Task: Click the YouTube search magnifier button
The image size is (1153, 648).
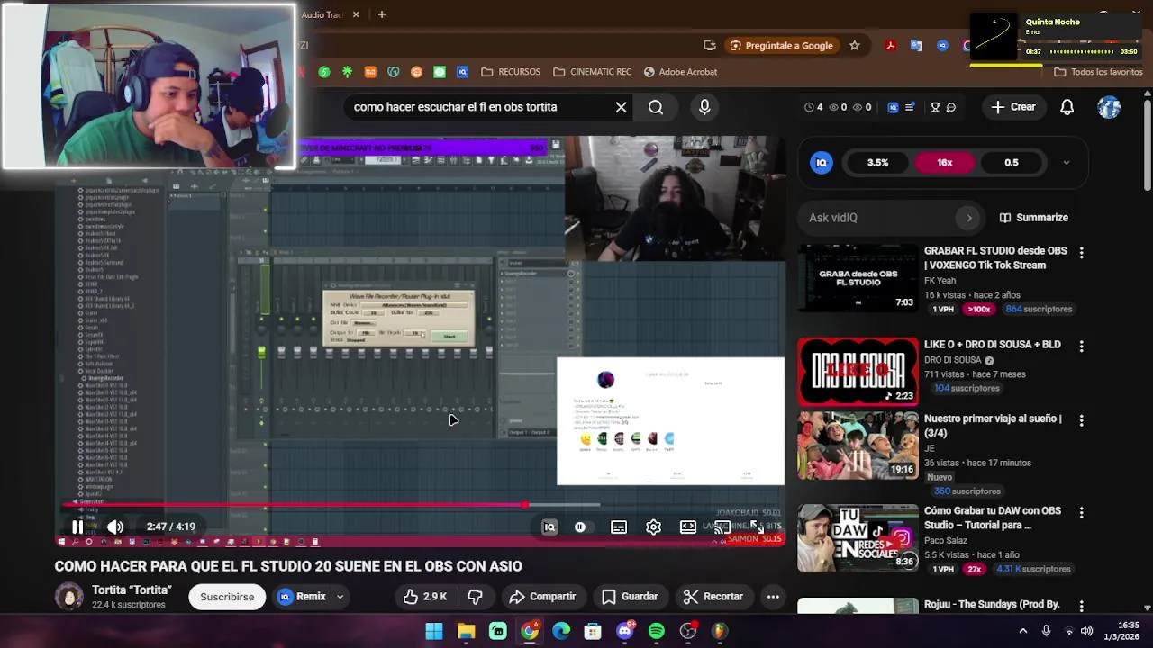Action: pyautogui.click(x=656, y=107)
